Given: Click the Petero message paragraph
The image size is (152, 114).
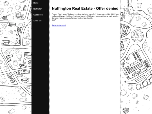Looking at the screenshot, I should [x=85, y=17].
